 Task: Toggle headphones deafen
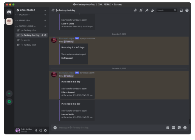coord(41,130)
